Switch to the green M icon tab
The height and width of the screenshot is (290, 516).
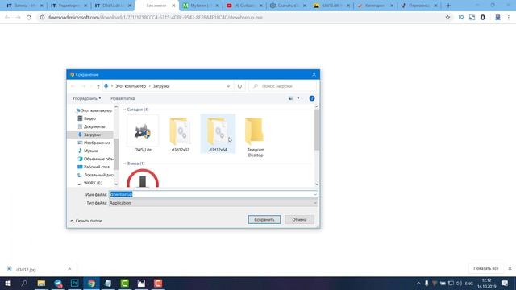coord(201,6)
